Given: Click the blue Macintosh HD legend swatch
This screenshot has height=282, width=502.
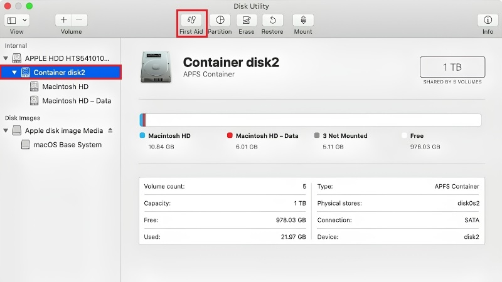Looking at the screenshot, I should (142, 135).
